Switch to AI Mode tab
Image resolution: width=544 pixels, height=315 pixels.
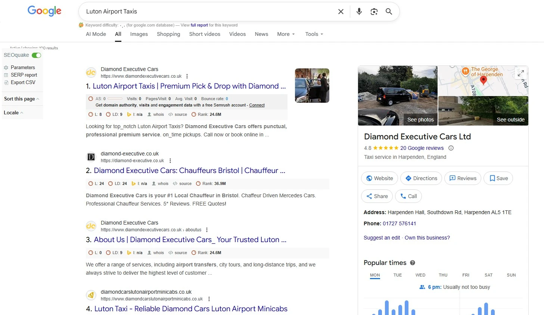[x=96, y=34]
